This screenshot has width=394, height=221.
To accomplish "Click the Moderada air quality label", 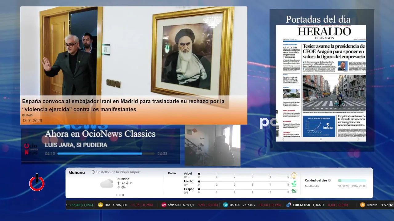I will 312,186.
